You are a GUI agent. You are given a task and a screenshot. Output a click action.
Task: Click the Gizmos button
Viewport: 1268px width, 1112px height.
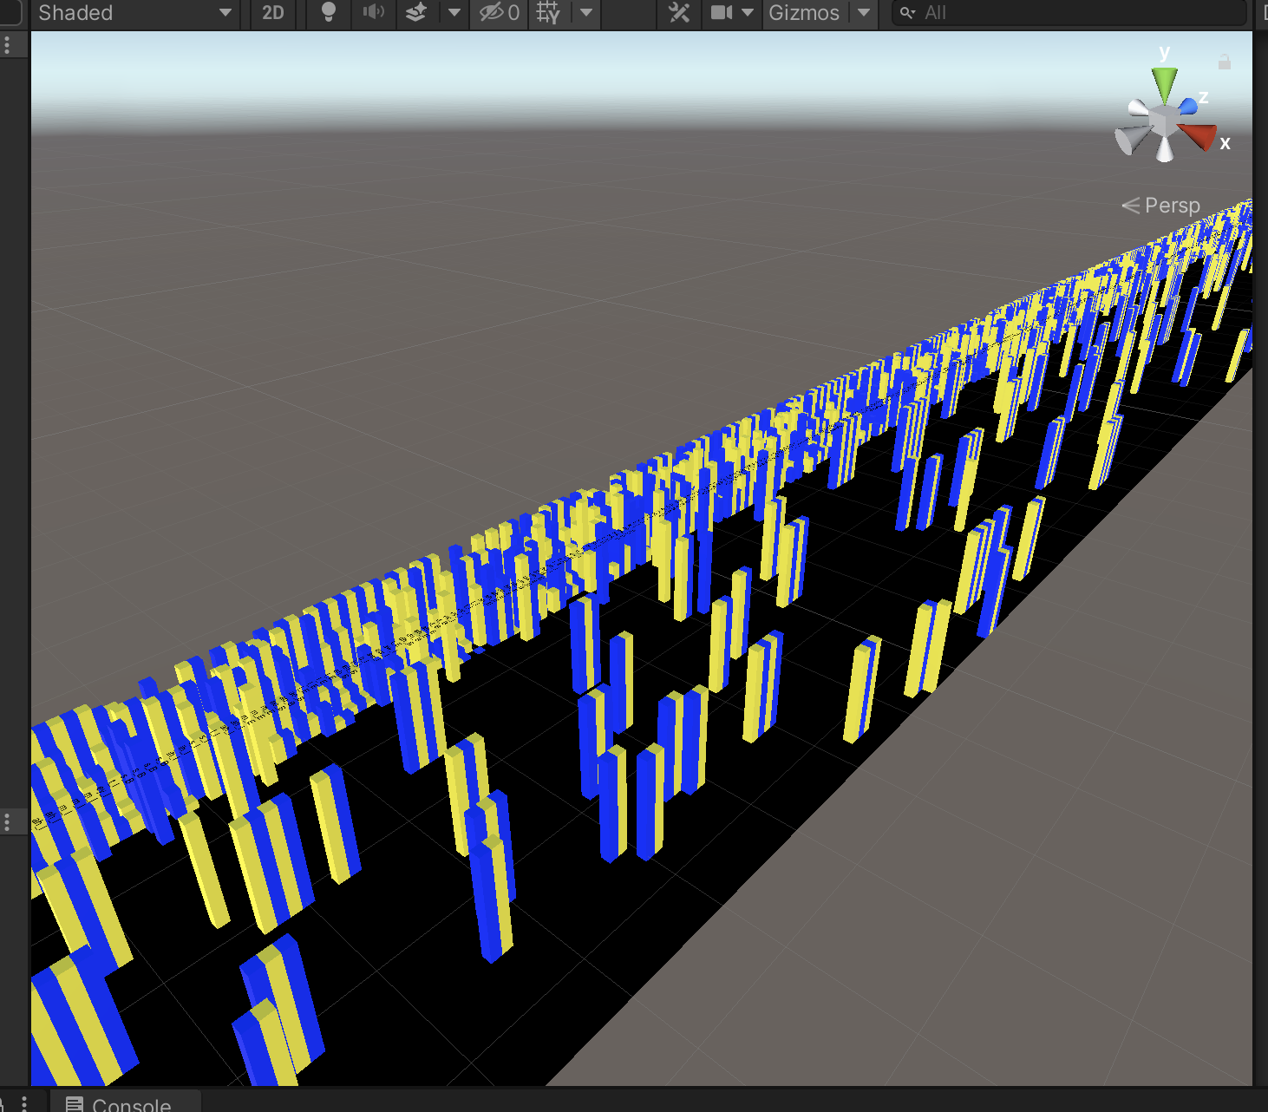pyautogui.click(x=804, y=13)
